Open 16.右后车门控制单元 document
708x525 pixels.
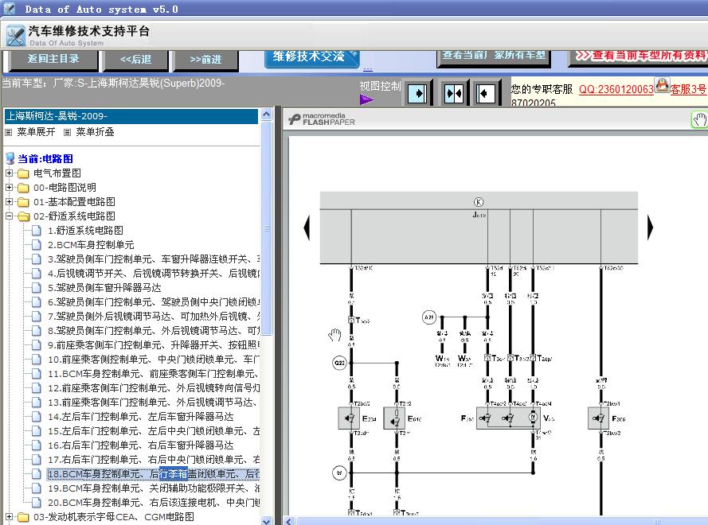click(x=140, y=445)
